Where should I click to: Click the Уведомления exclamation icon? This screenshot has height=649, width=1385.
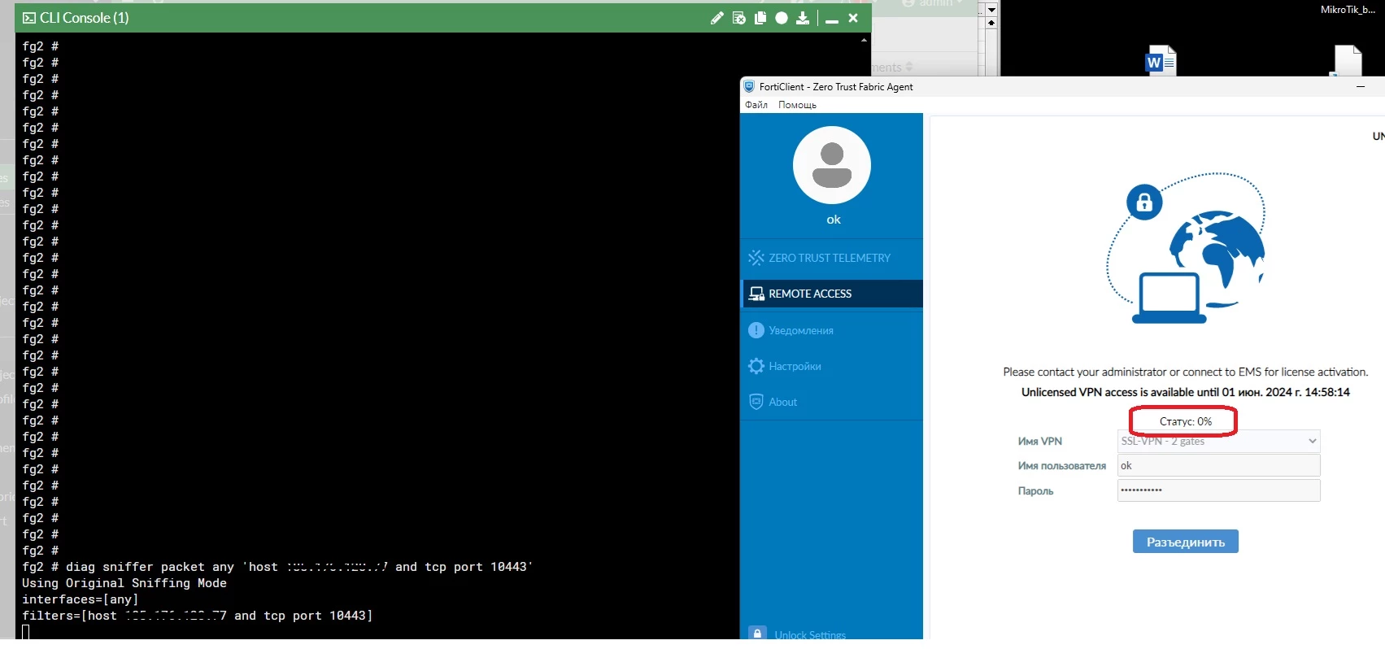click(756, 330)
